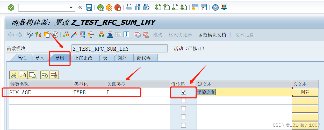Tick the 值传递 checkbox in the third row
The height and width of the screenshot is (130, 324).
click(x=183, y=109)
